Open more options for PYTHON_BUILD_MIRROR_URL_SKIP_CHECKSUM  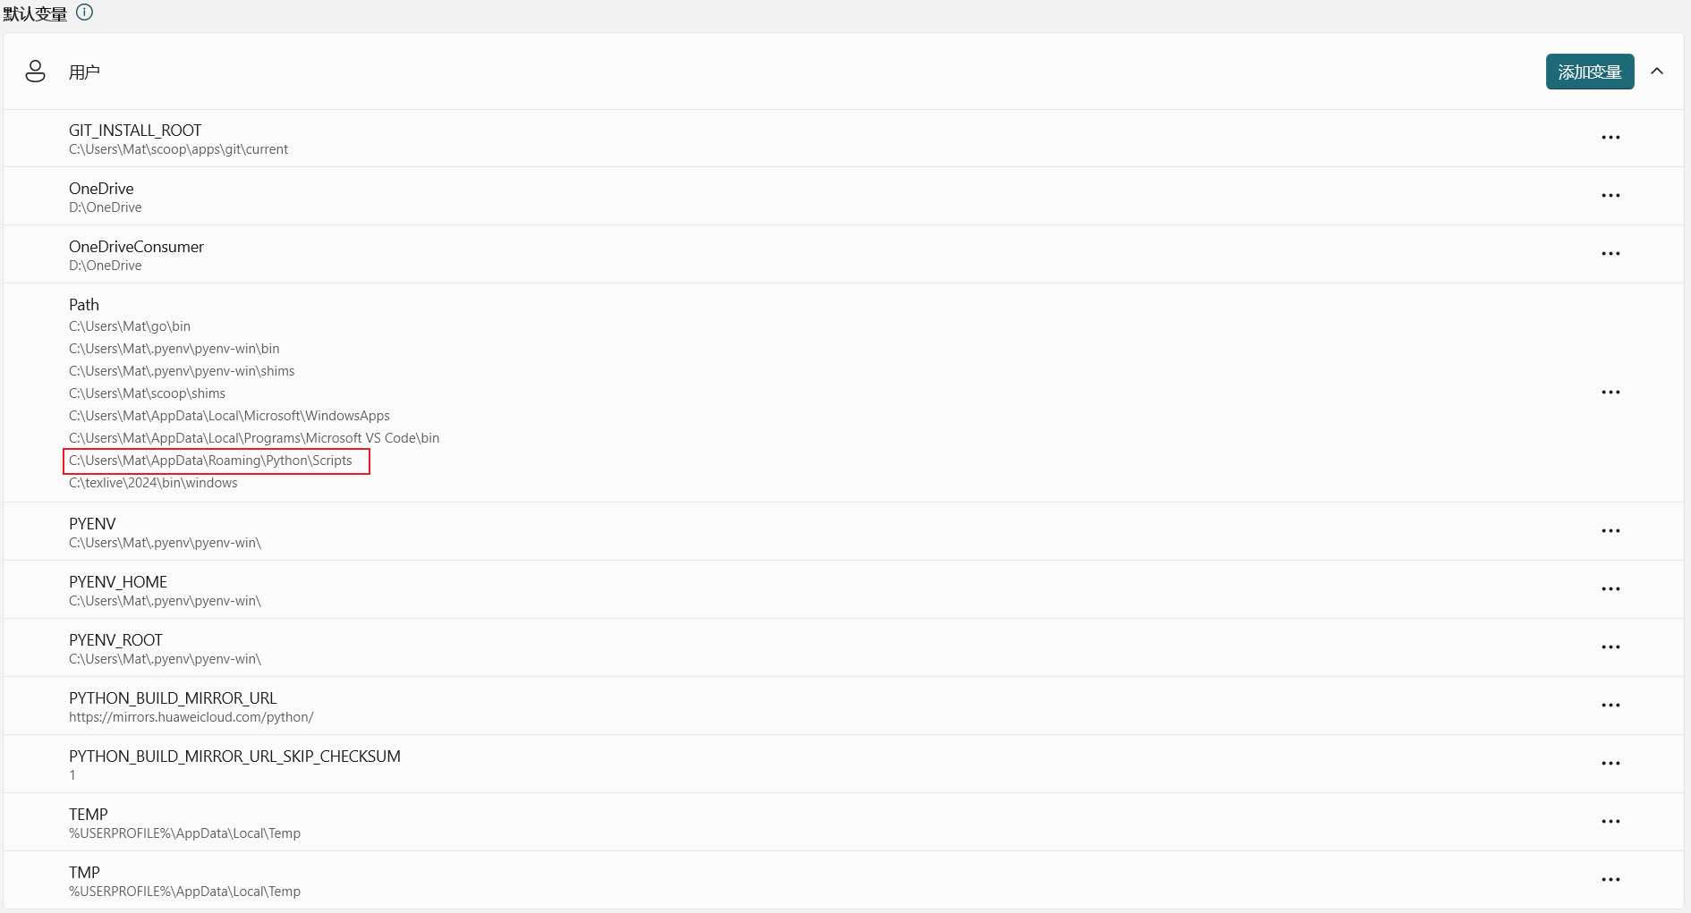pyautogui.click(x=1610, y=764)
